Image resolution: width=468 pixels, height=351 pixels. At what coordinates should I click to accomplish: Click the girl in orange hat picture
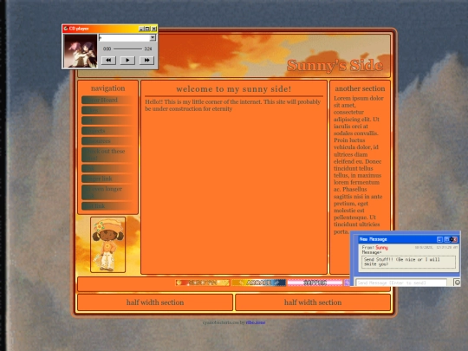pos(107,244)
